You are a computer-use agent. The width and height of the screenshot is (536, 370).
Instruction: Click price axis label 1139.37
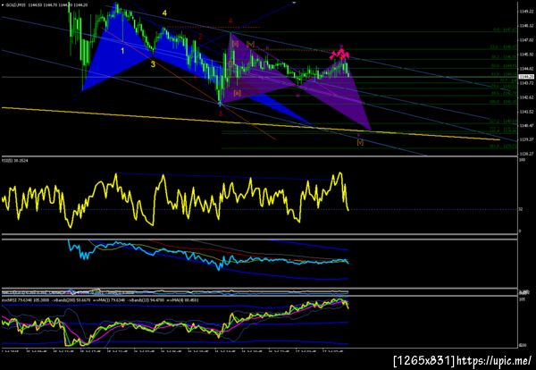(x=526, y=139)
